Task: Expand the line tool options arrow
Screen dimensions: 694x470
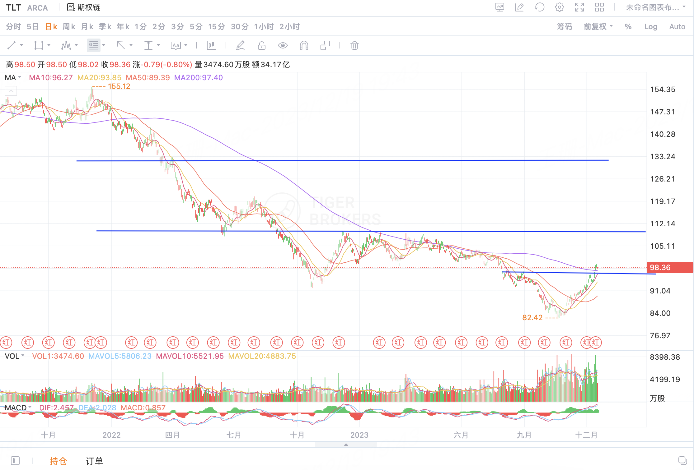Action: 21,45
